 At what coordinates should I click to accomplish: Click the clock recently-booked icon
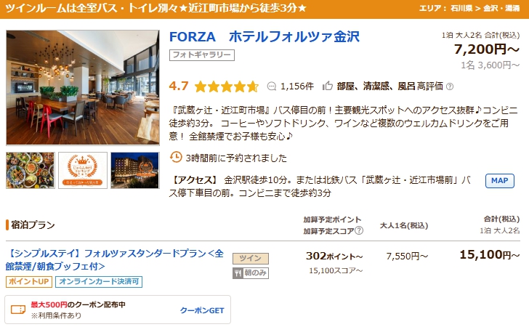(175, 157)
